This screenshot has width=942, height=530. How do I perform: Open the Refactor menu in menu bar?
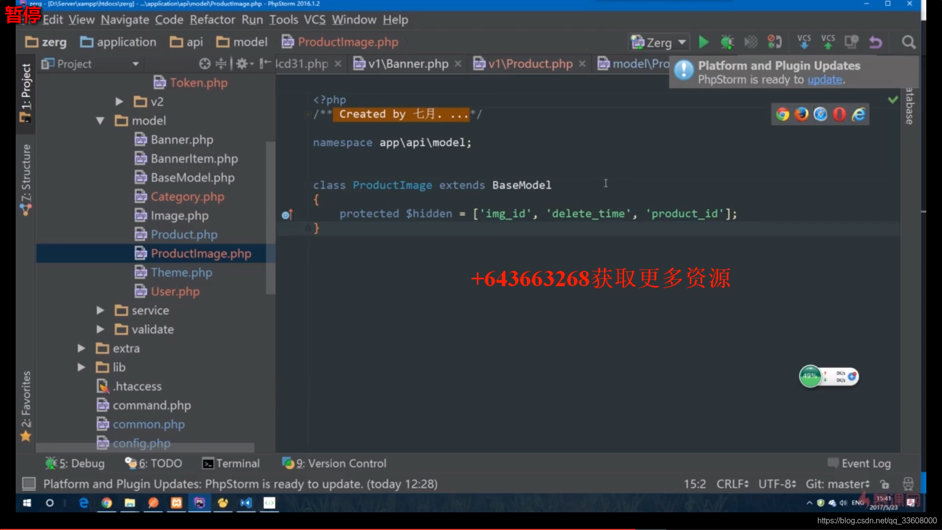pos(212,19)
